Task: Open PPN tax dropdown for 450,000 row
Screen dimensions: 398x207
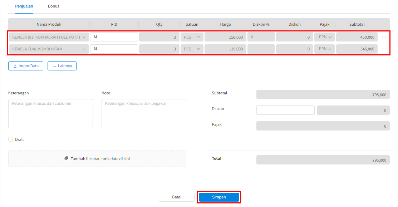Action: pyautogui.click(x=325, y=37)
